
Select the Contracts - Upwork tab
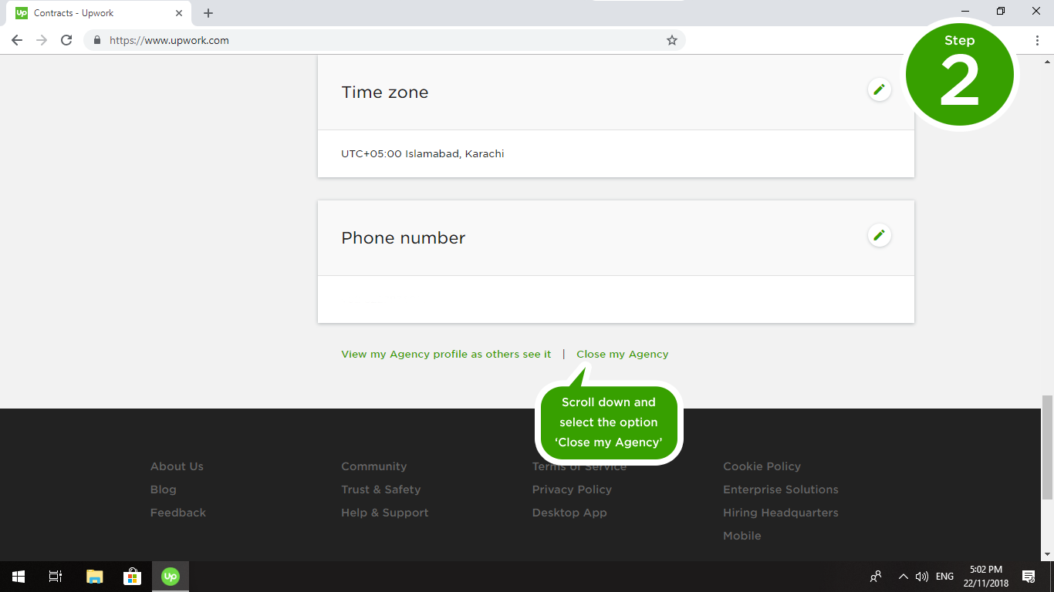click(x=96, y=13)
